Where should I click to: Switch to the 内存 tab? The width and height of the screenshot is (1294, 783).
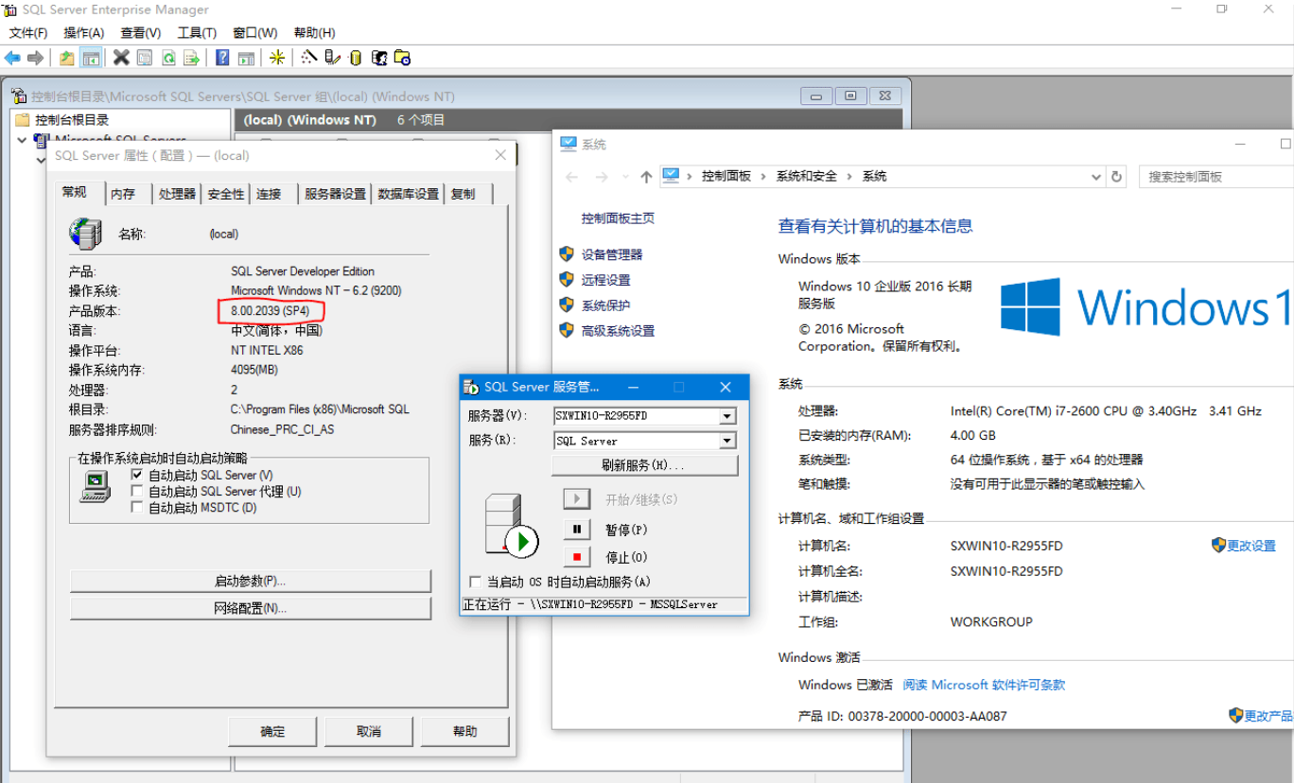128,194
